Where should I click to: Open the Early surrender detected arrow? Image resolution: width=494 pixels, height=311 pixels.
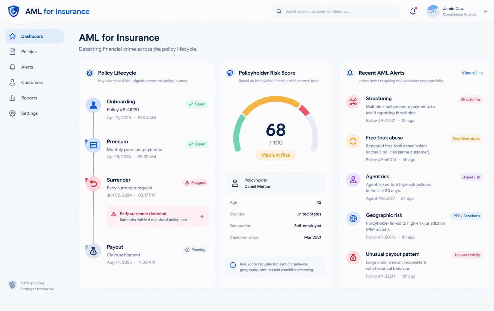pyautogui.click(x=202, y=217)
